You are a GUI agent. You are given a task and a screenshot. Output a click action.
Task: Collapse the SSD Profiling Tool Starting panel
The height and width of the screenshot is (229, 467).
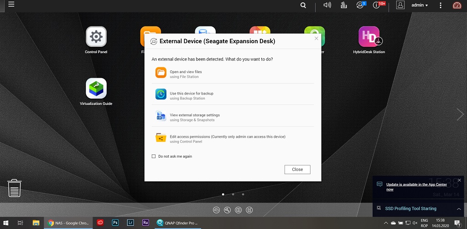[459, 209]
